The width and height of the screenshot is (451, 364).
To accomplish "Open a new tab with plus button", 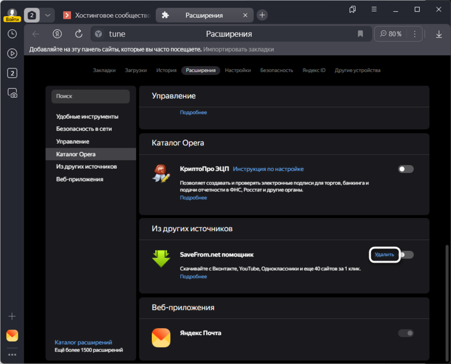I will point(262,15).
